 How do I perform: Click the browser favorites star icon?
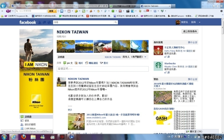[218, 6]
